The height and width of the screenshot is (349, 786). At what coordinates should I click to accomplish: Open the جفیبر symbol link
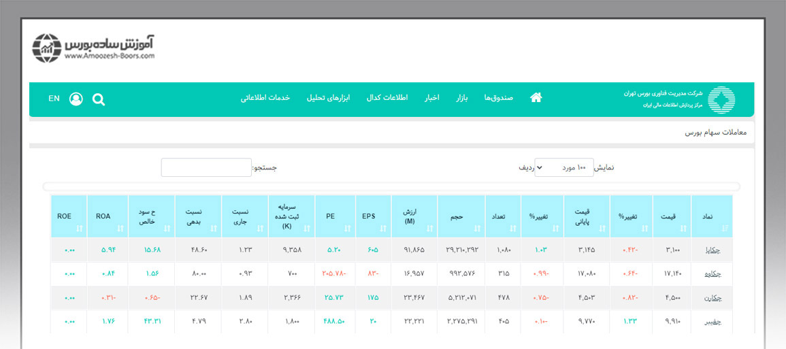pos(713,322)
